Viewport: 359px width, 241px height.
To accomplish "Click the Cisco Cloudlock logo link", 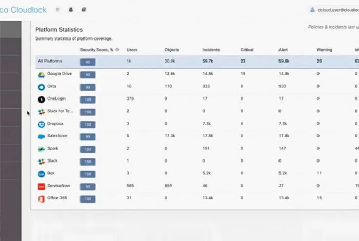I will [23, 10].
